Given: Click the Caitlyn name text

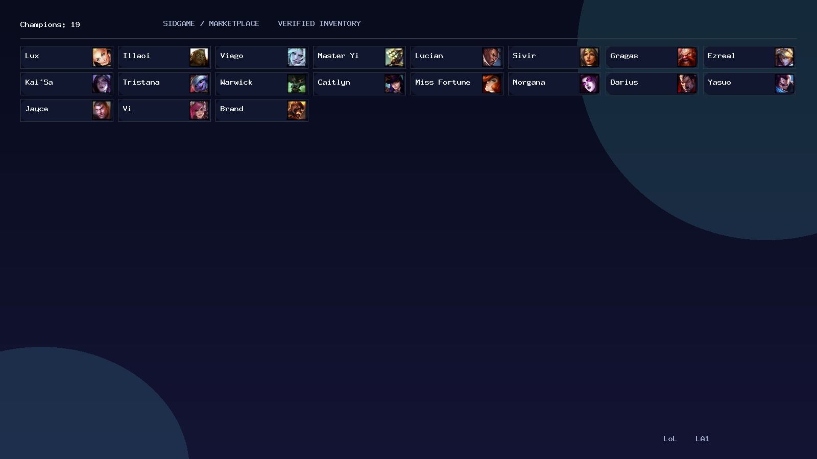Looking at the screenshot, I should (x=334, y=83).
